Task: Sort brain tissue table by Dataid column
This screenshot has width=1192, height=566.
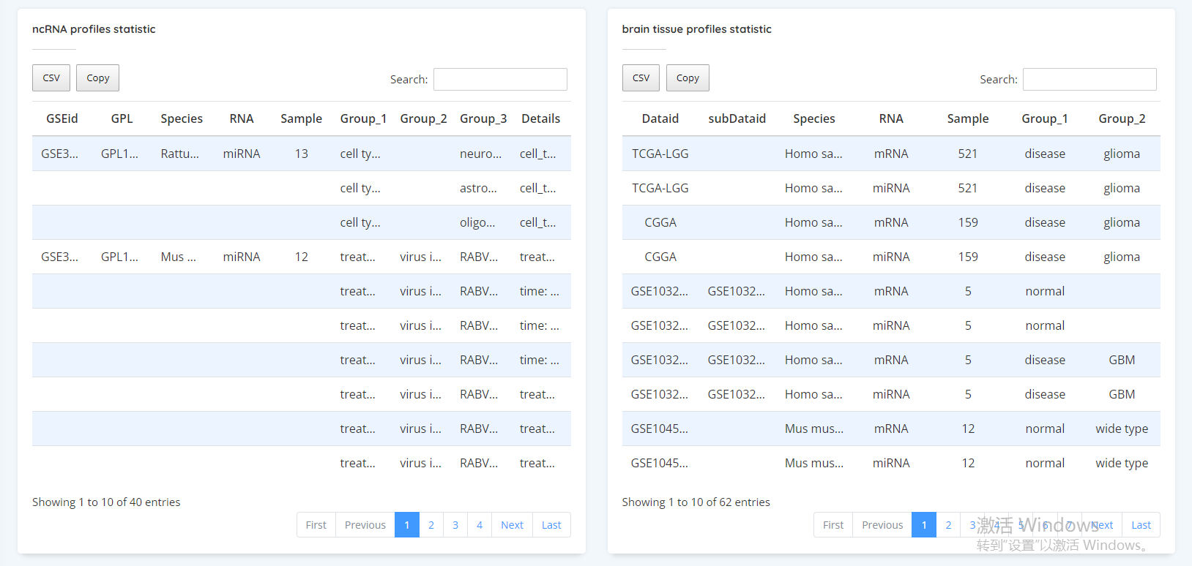Action: point(660,118)
